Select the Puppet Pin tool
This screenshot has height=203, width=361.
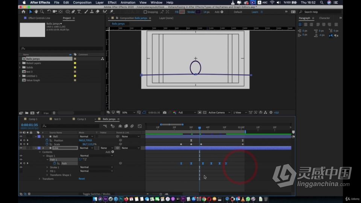tap(112, 12)
